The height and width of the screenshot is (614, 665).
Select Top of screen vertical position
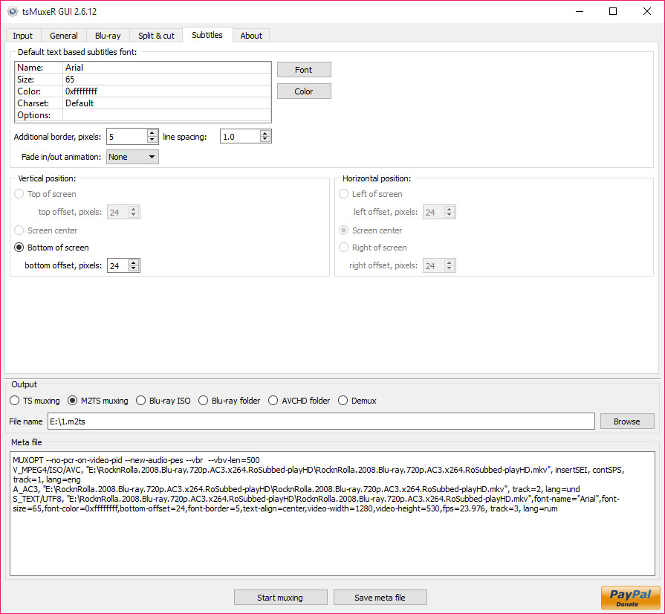(x=45, y=194)
